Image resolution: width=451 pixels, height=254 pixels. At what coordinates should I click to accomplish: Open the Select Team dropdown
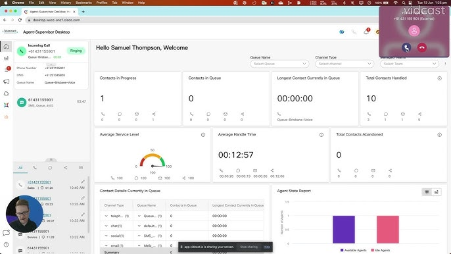click(410, 64)
